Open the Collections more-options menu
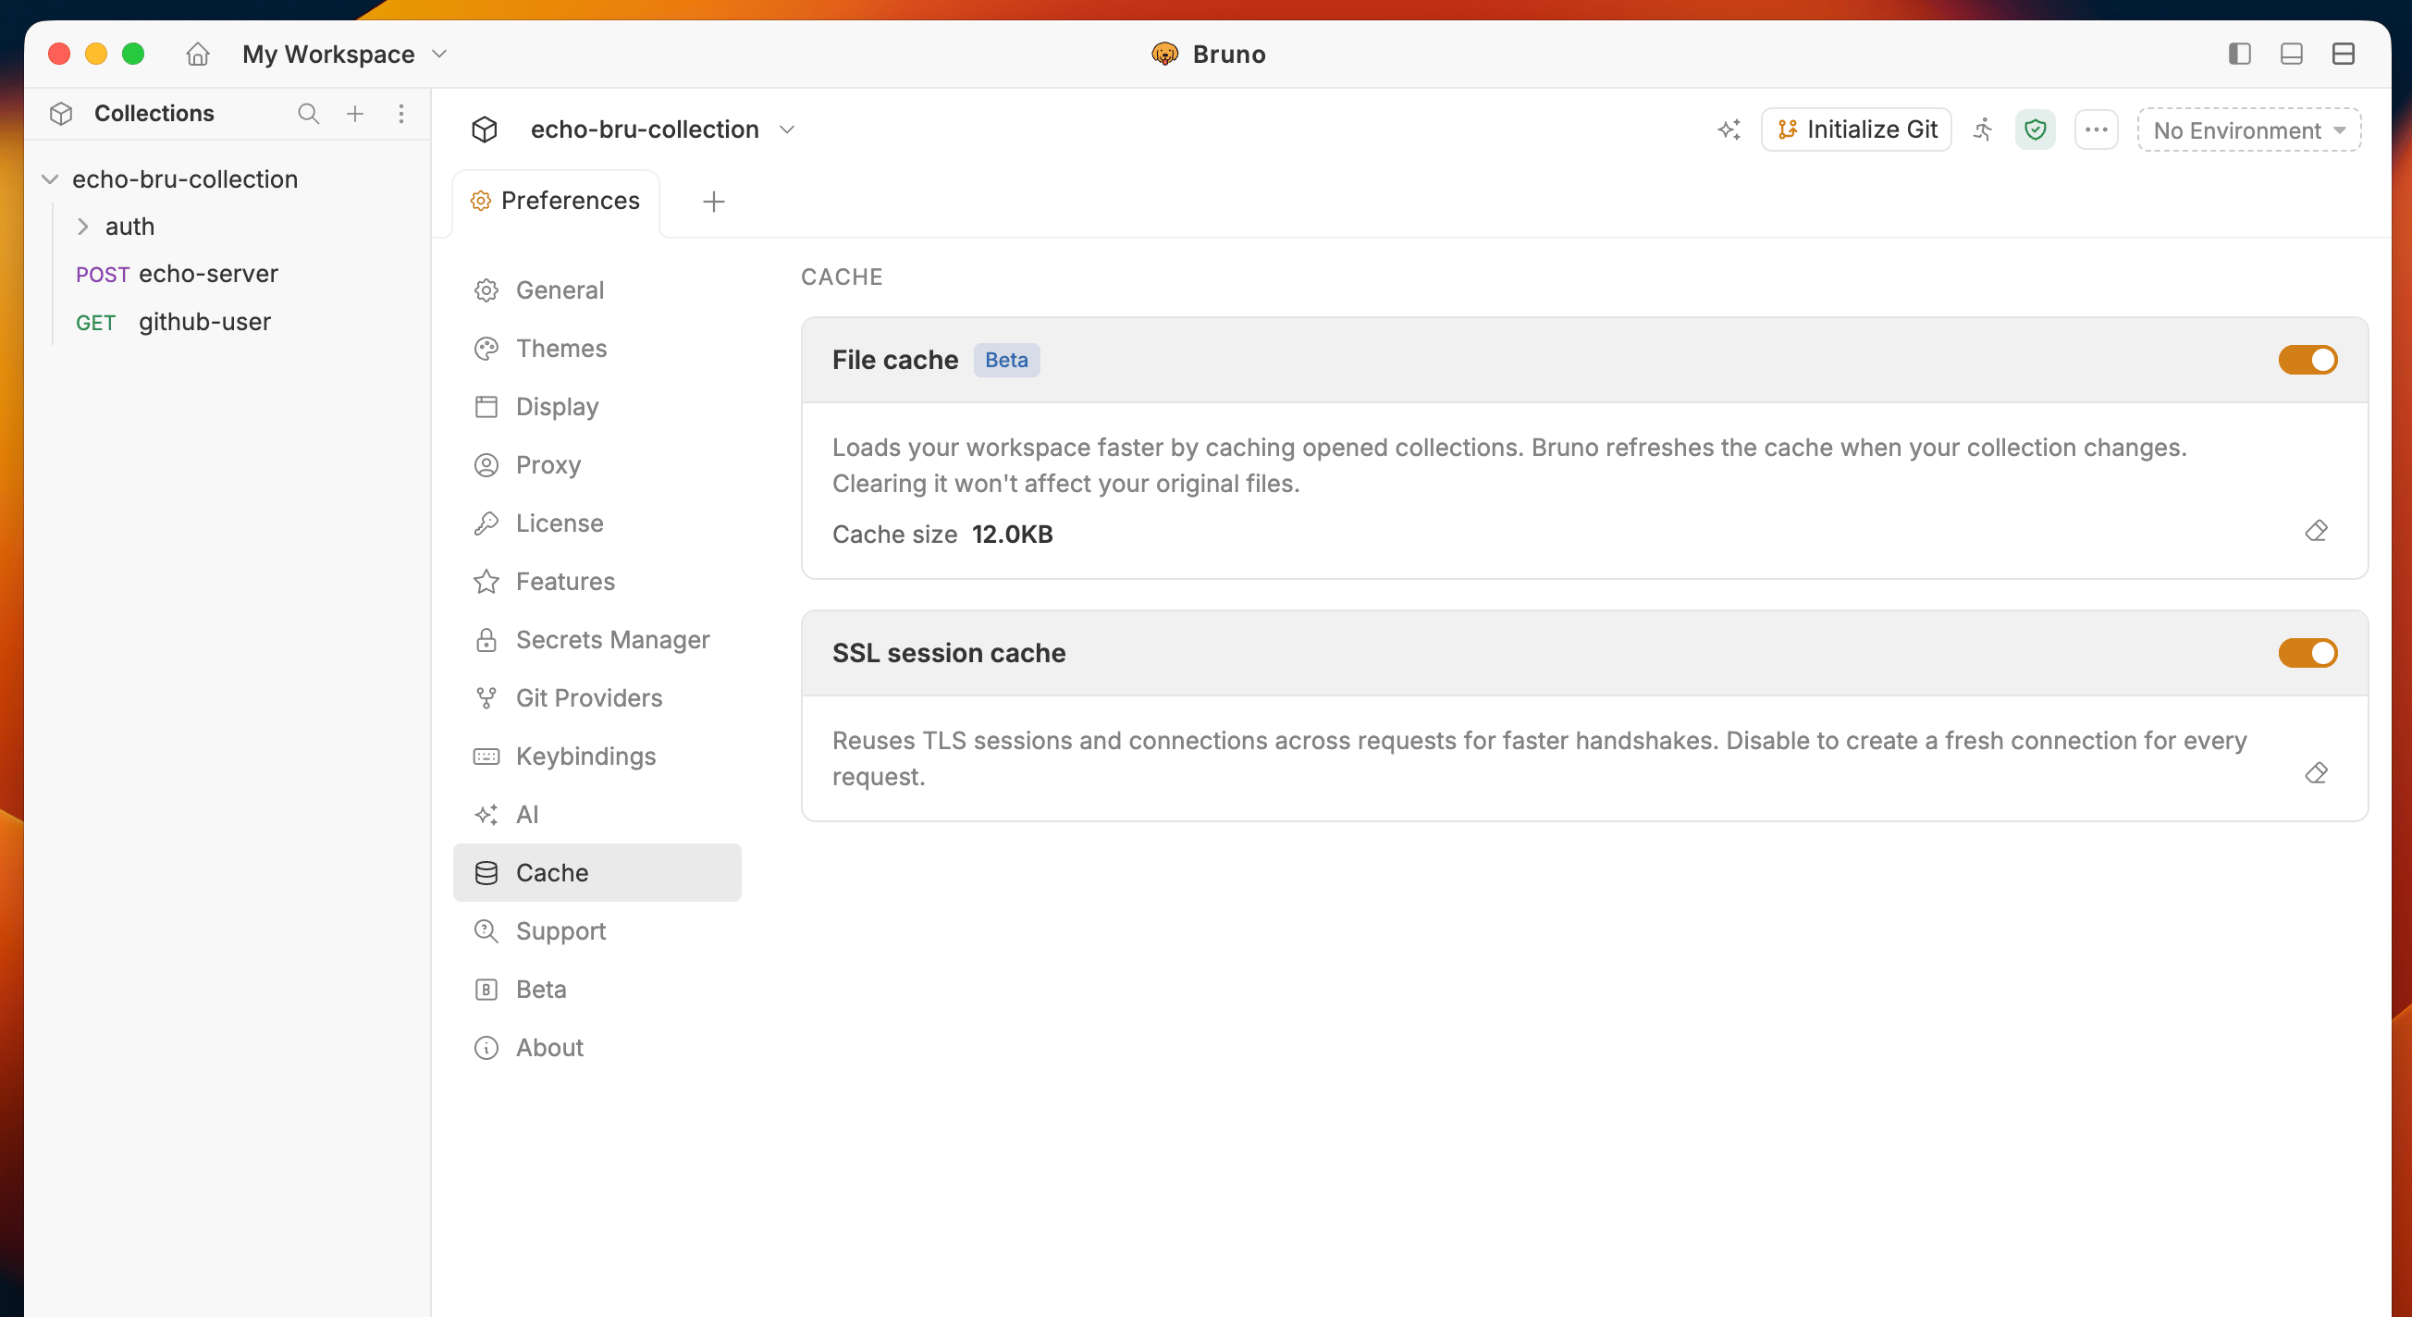 click(x=400, y=113)
